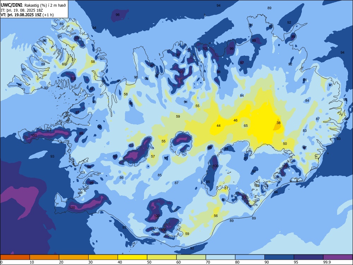Click the amber 20–30 legend swatch
Image resolution: width=353 pixels, height=265 pixels.
pos(74,257)
